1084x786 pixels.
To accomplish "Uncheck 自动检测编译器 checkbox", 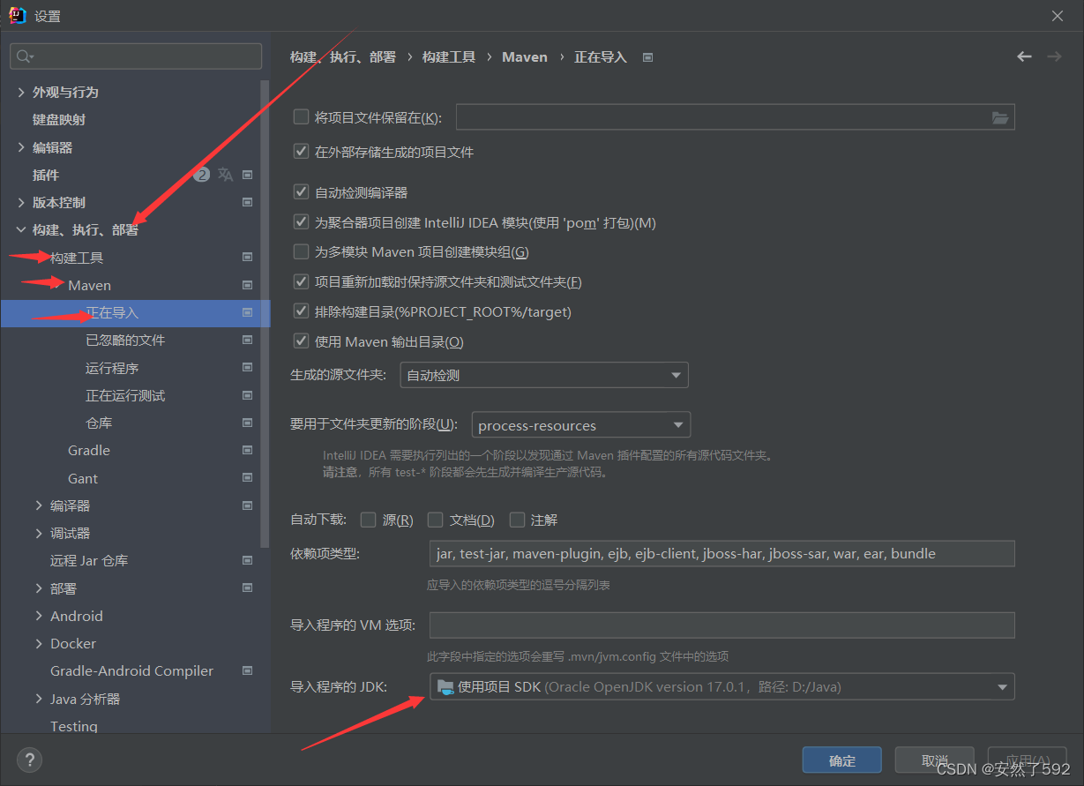I will click(x=301, y=192).
